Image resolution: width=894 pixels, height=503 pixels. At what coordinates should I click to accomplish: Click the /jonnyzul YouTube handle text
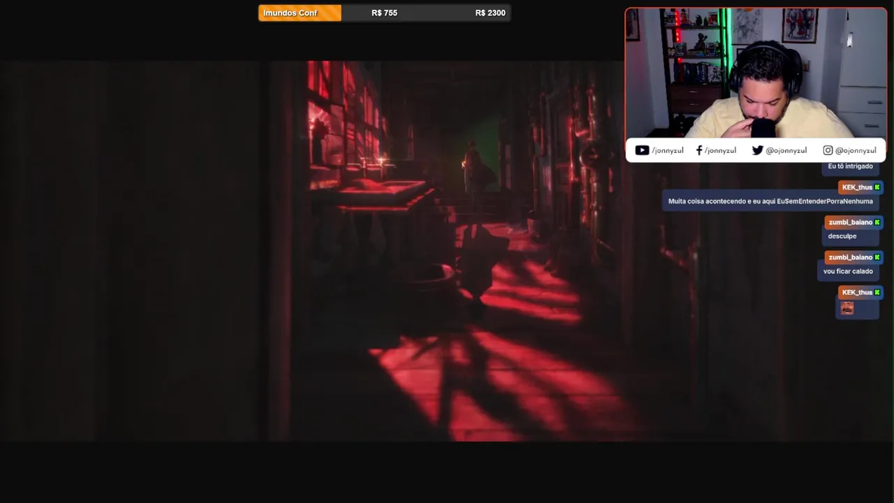668,150
